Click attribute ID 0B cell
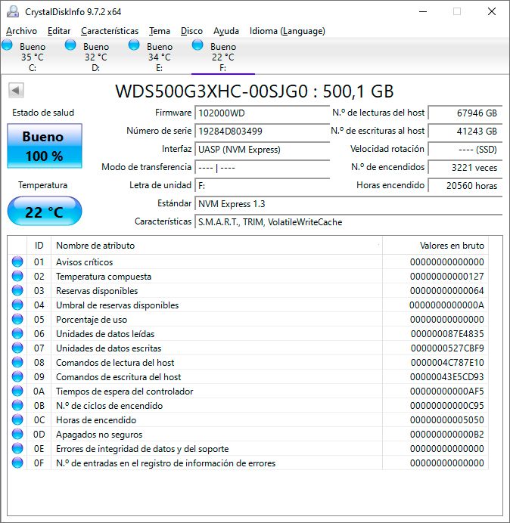 click(x=39, y=406)
